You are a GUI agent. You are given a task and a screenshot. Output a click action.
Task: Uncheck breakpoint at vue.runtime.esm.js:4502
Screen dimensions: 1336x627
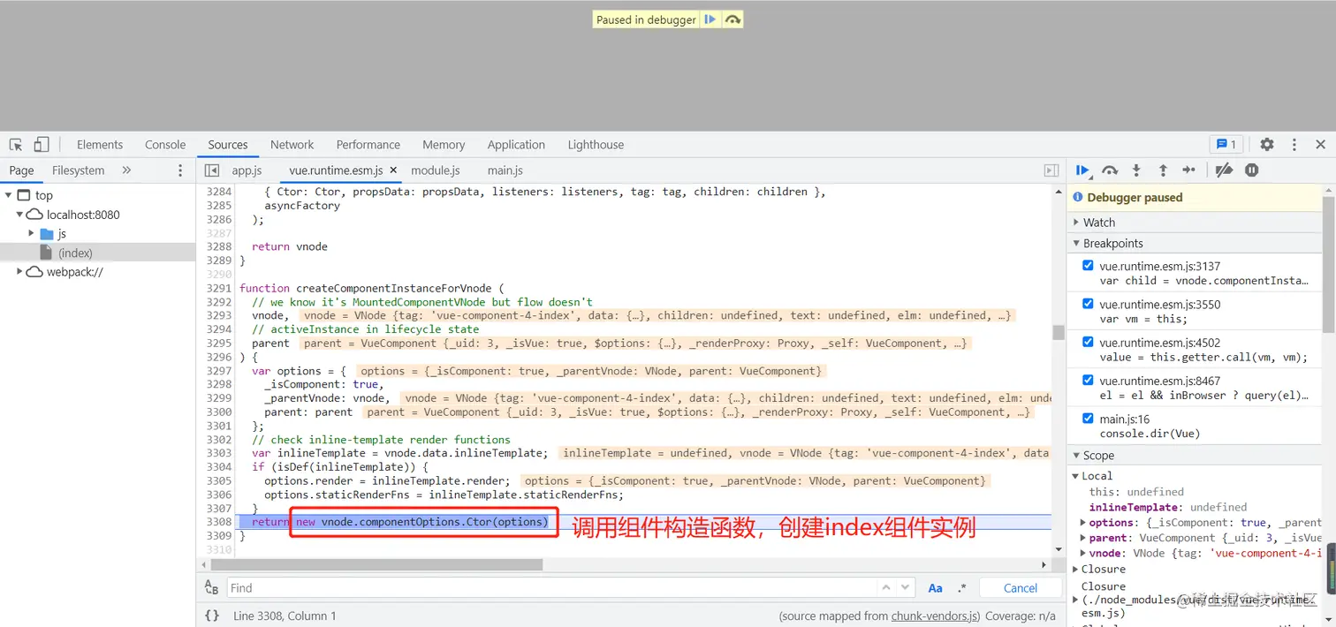click(x=1088, y=343)
